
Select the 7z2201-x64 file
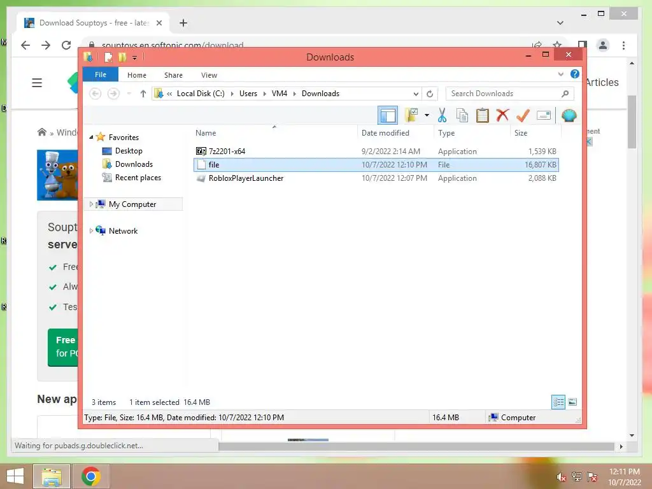pos(376,152)
